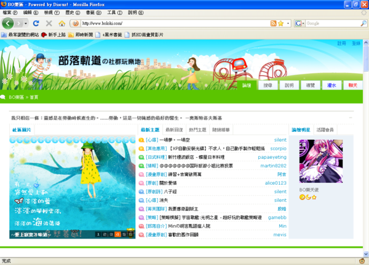This screenshot has width=369, height=265.
Task: Click the pink-haired anime avatar image
Action: (321, 161)
